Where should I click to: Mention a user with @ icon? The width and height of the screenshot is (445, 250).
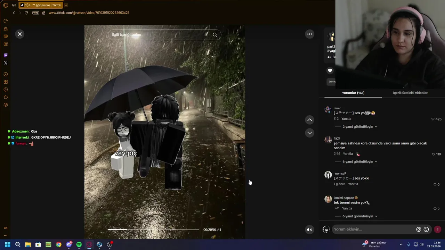419,230
